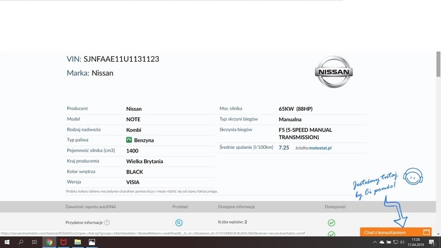Select the average consumption value 7.25
The height and width of the screenshot is (248, 441).
point(284,148)
